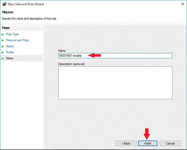Select the Profile step
Viewport: 187px width, 150px height.
click(x=10, y=52)
